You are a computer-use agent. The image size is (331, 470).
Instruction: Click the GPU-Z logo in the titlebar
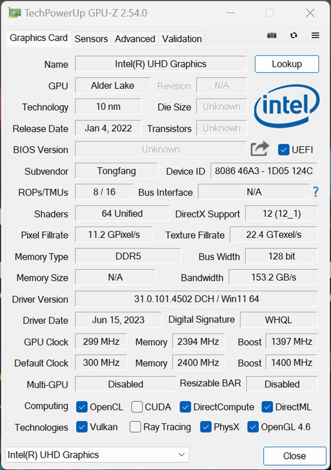tap(14, 13)
